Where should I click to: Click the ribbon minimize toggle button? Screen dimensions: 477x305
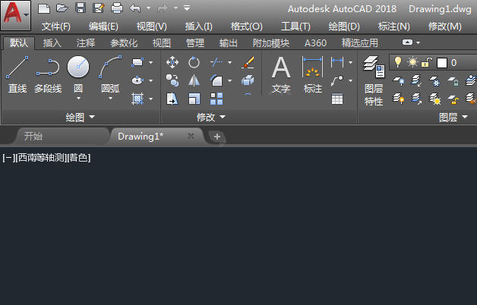407,42
